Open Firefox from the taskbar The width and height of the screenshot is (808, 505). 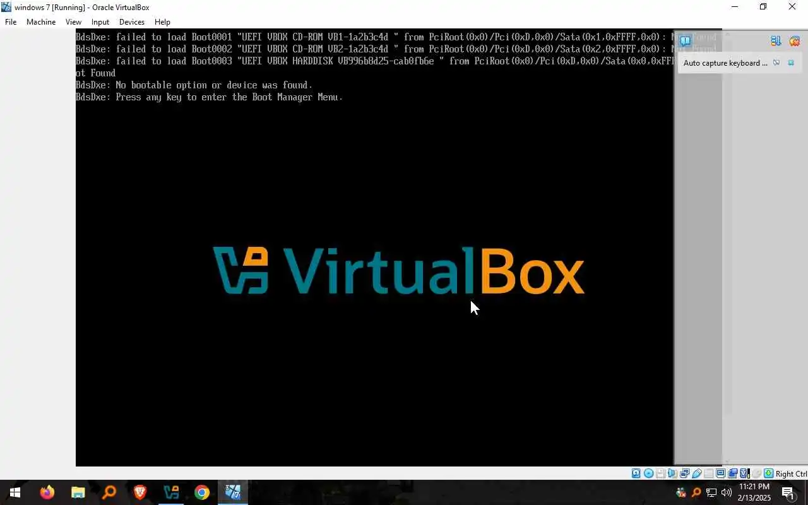(47, 492)
